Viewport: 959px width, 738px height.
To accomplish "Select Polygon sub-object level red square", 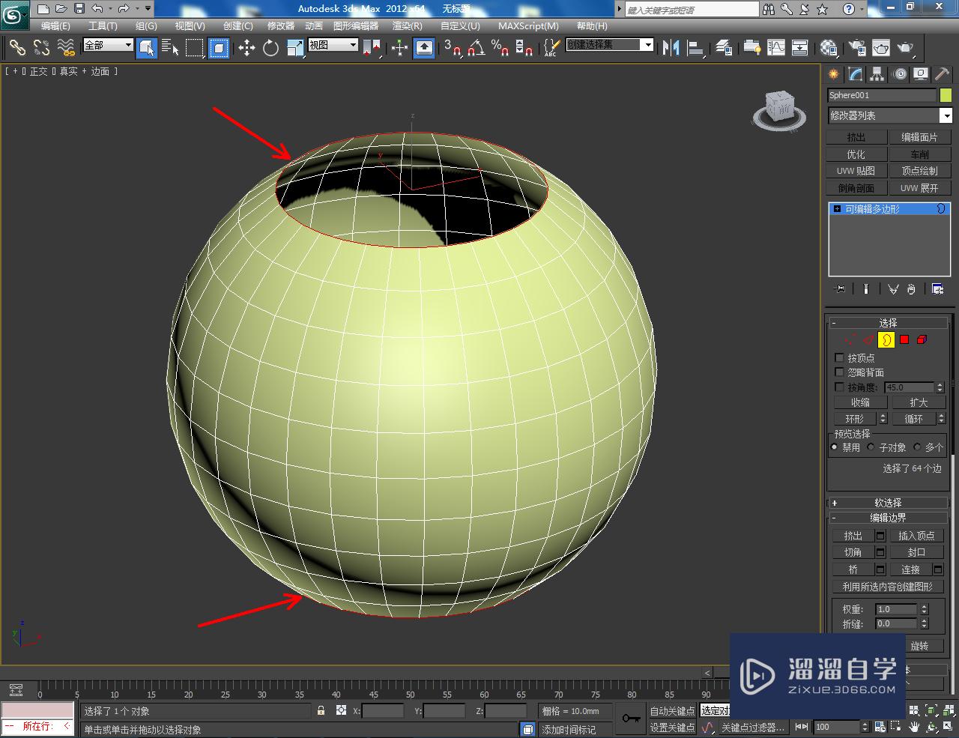I will pos(904,340).
